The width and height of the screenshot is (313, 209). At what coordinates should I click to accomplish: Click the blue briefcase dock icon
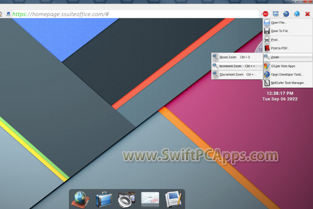tap(104, 199)
